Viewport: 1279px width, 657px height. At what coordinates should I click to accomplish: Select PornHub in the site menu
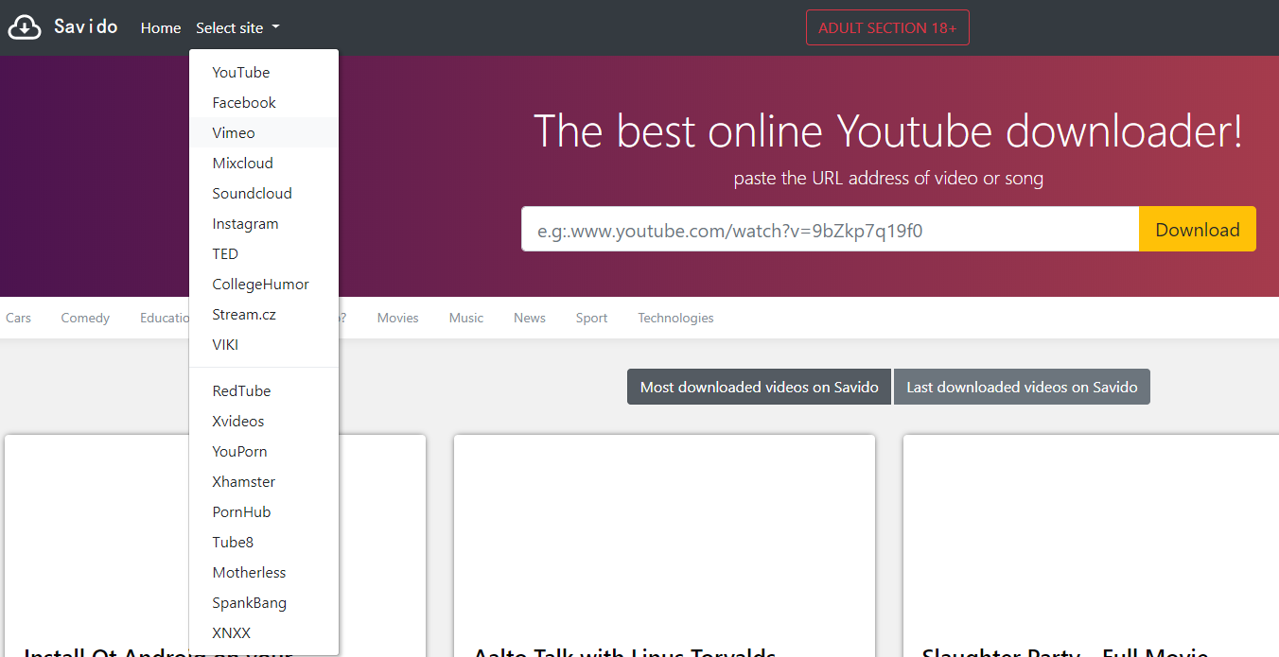point(264,511)
